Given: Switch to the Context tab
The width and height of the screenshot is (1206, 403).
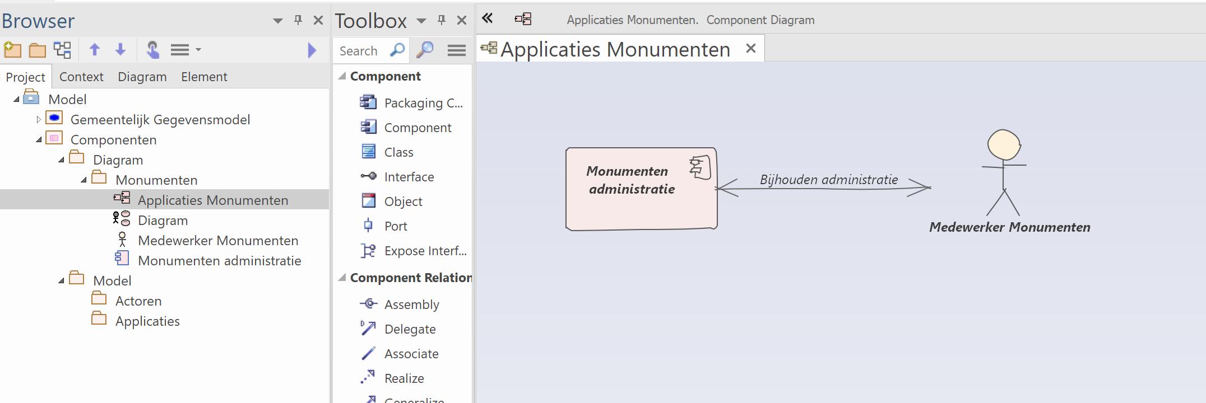Looking at the screenshot, I should click(81, 77).
